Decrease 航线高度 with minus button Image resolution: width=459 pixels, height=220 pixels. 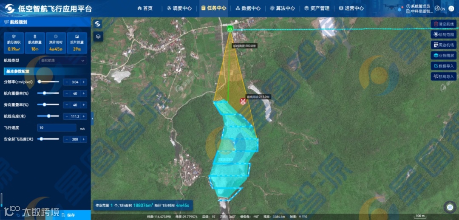66,116
